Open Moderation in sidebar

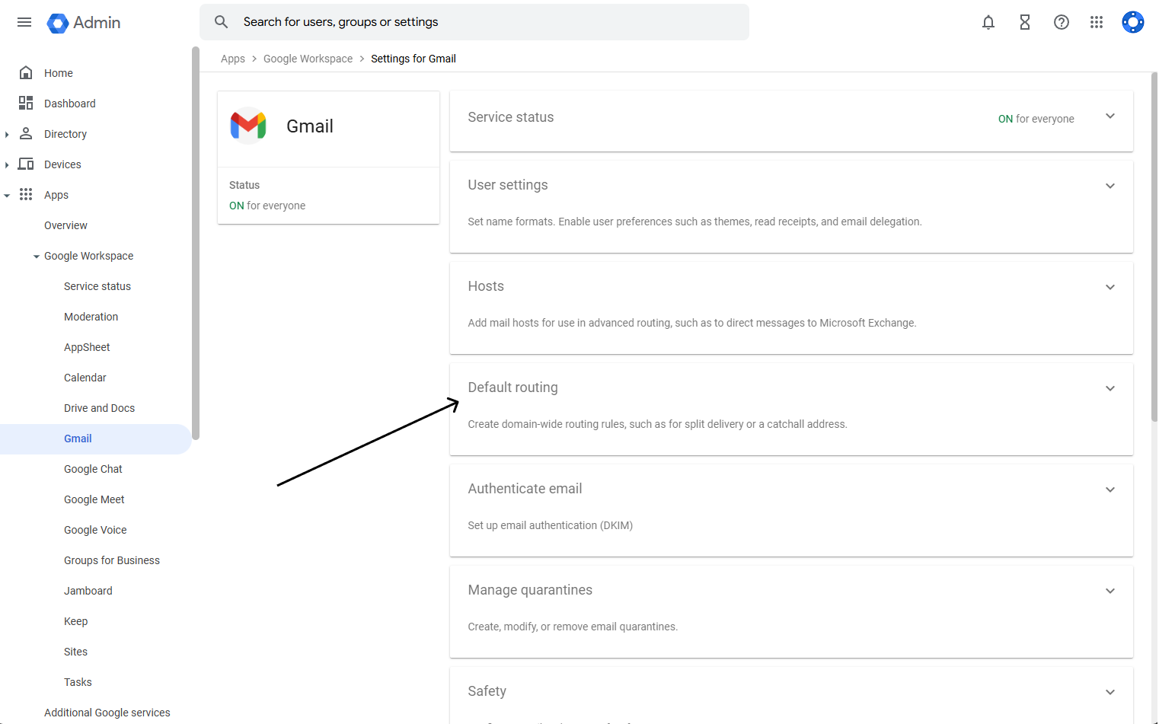click(91, 317)
